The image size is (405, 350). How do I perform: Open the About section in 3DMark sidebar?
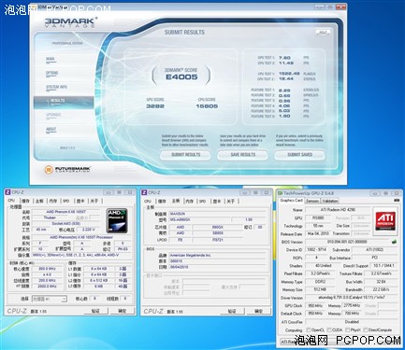click(51, 130)
